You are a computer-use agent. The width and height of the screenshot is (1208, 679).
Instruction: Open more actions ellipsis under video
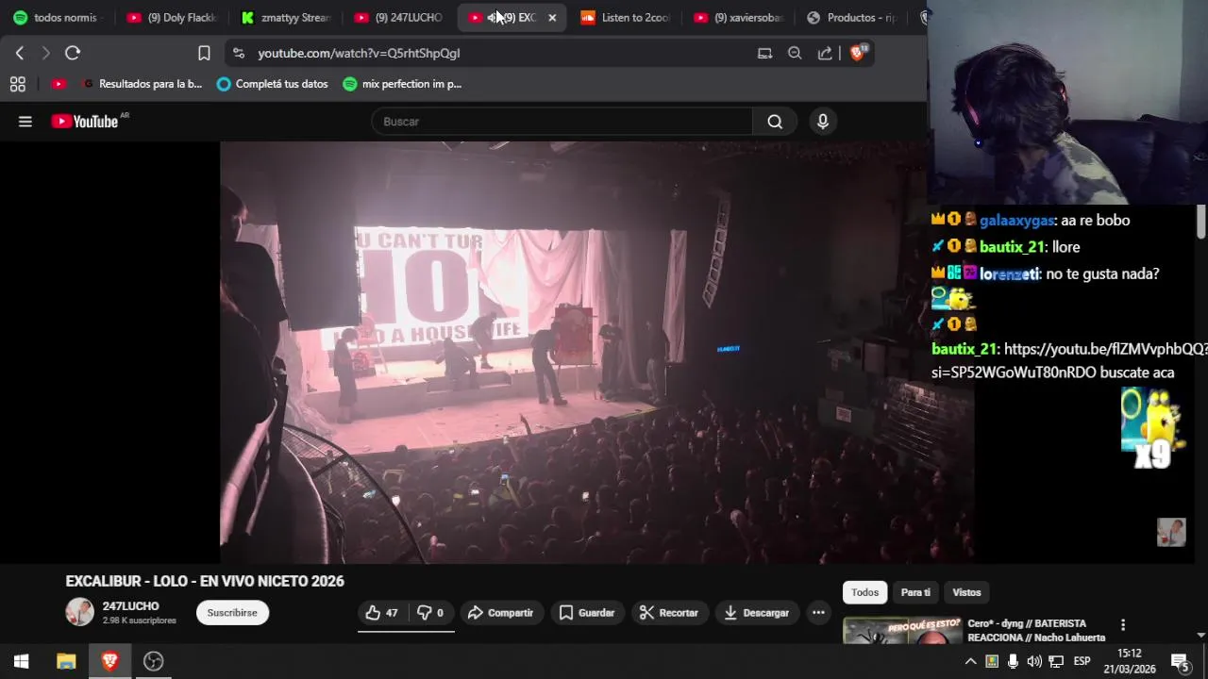818,613
